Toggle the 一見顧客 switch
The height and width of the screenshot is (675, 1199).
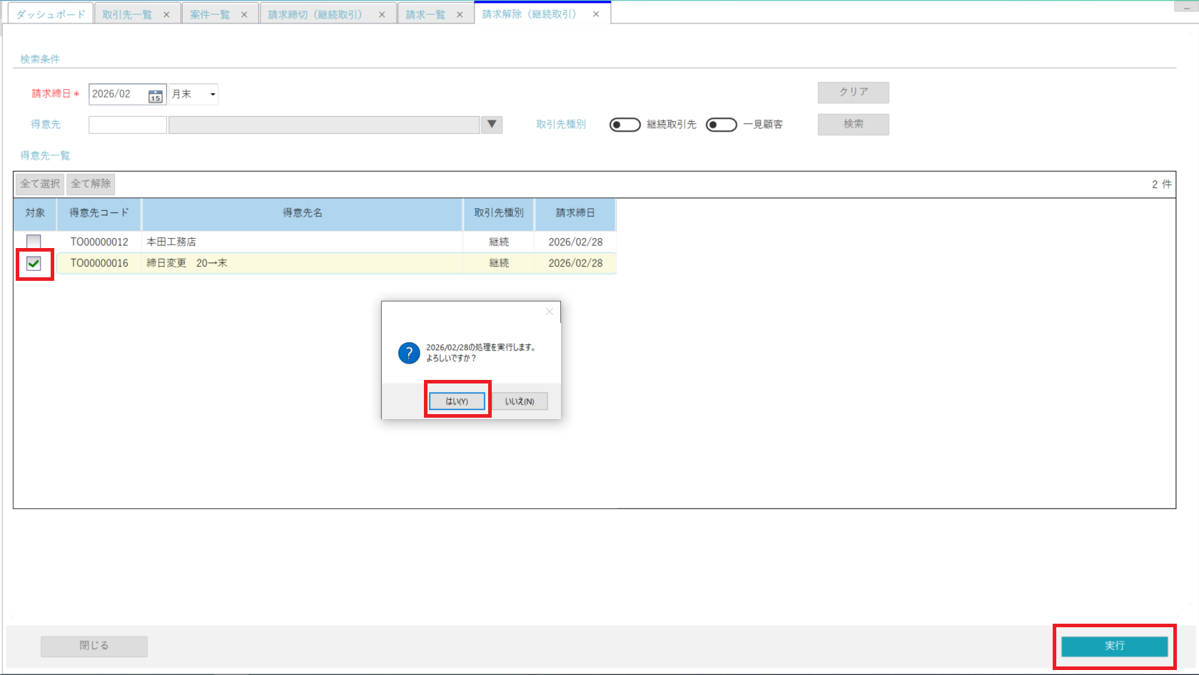[x=721, y=125]
